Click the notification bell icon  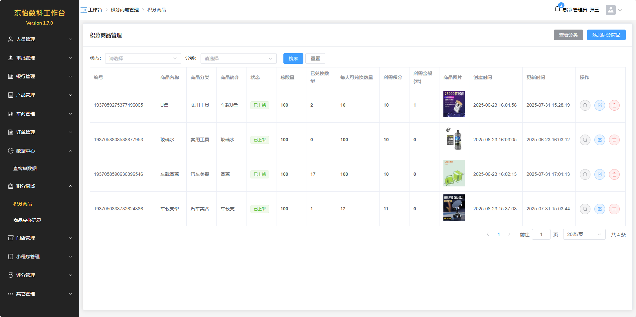(x=557, y=9)
